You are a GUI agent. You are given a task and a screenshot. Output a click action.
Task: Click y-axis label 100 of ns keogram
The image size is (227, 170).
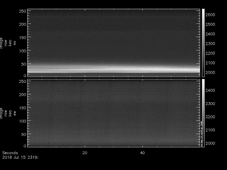point(23,51)
